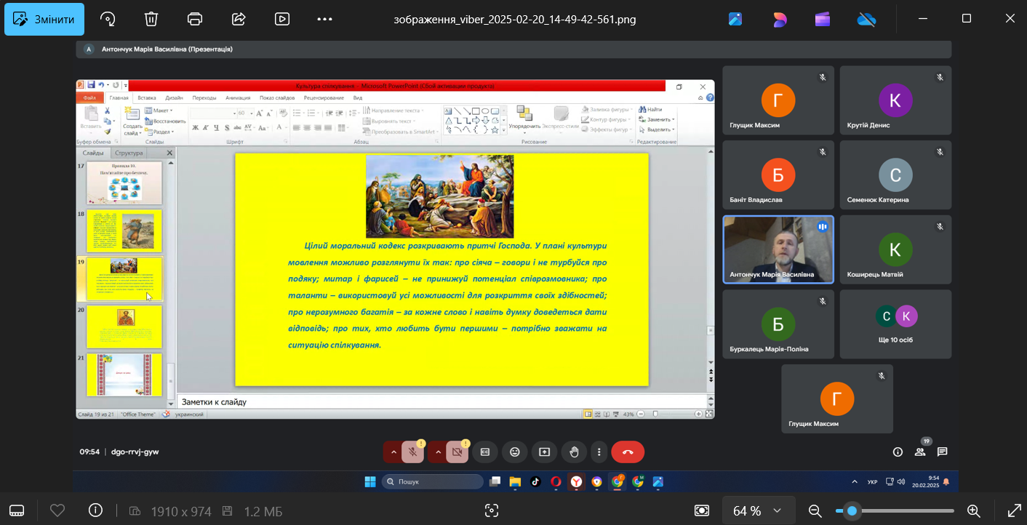The image size is (1027, 525).
Task: Select the Главная ribbon tab
Action: tap(119, 97)
